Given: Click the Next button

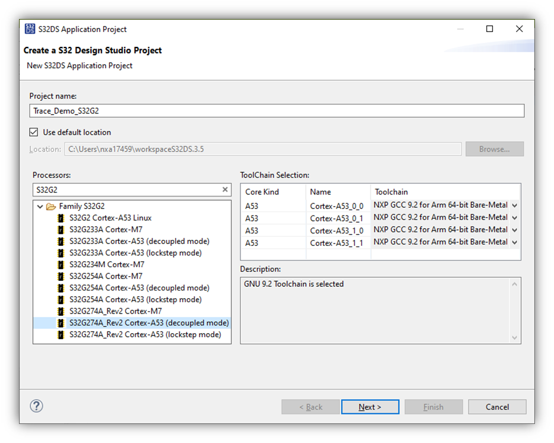Looking at the screenshot, I should coord(370,407).
